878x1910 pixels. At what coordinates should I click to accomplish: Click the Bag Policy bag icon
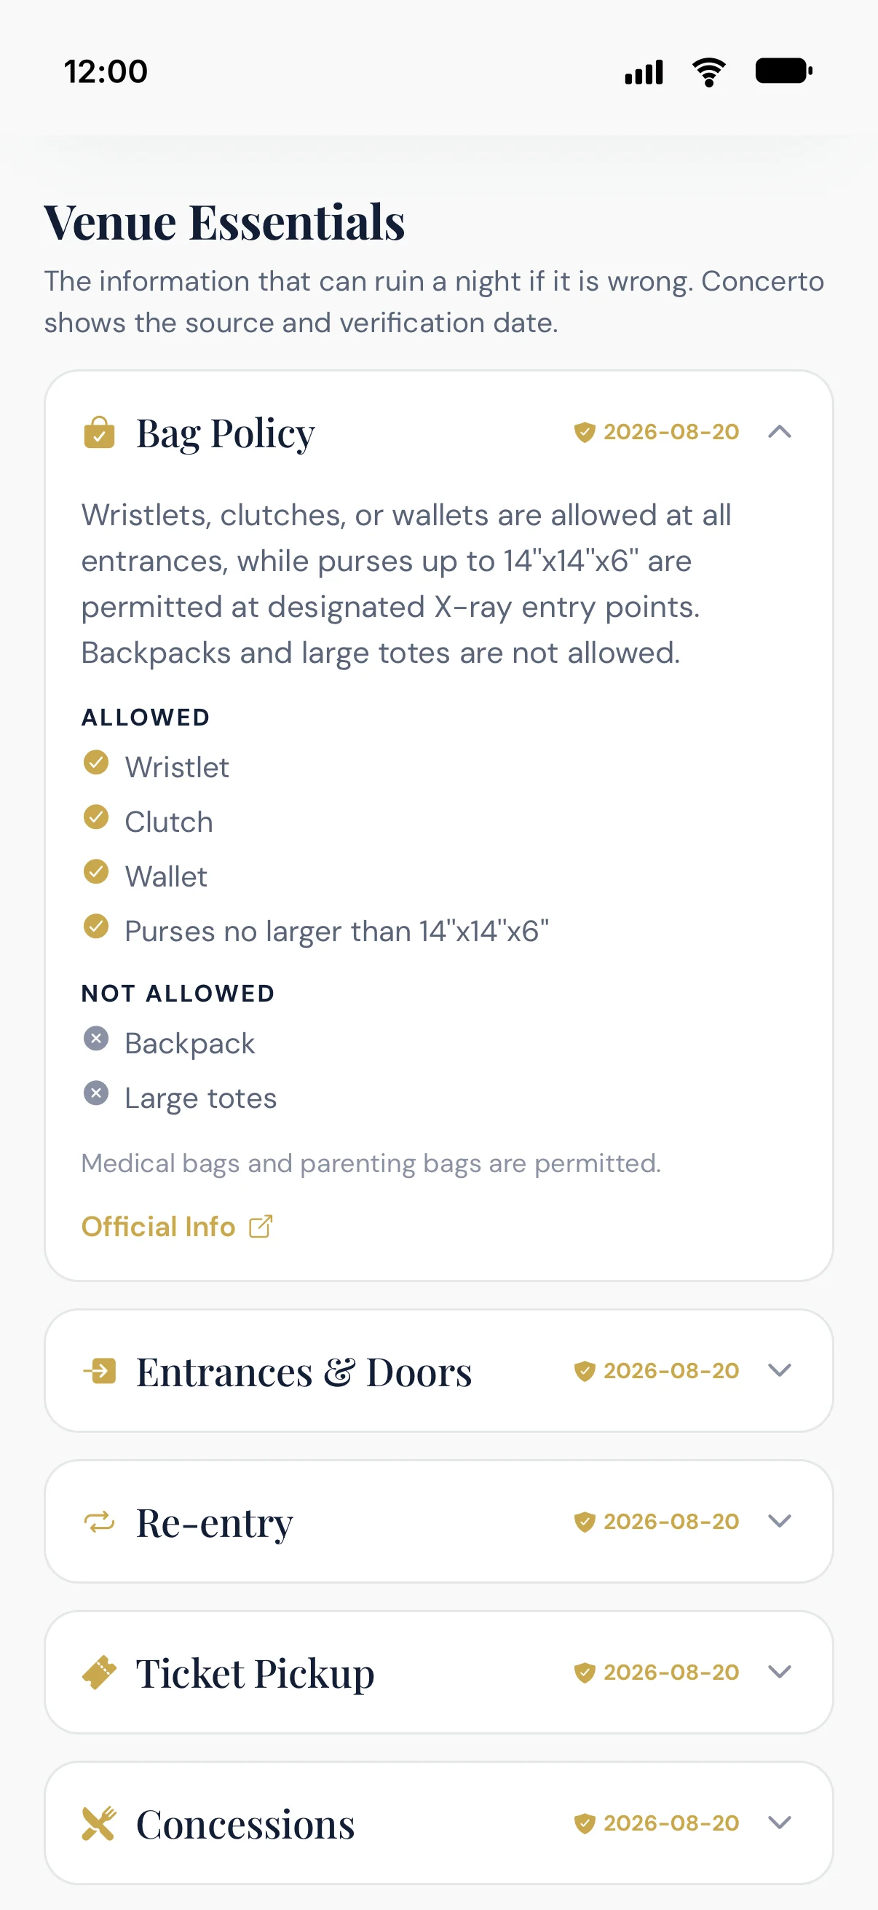click(x=98, y=432)
